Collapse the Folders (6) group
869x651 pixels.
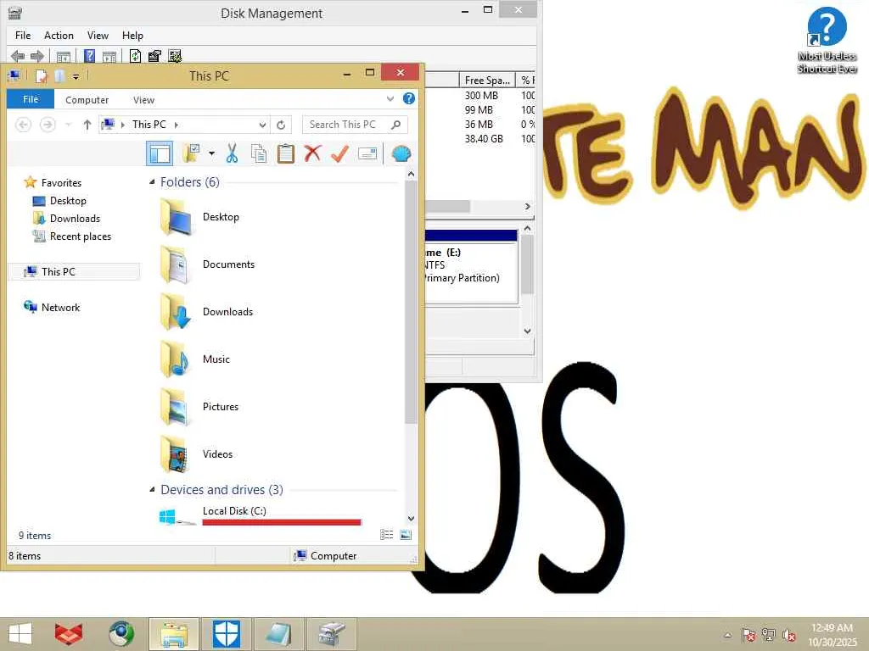tap(152, 182)
